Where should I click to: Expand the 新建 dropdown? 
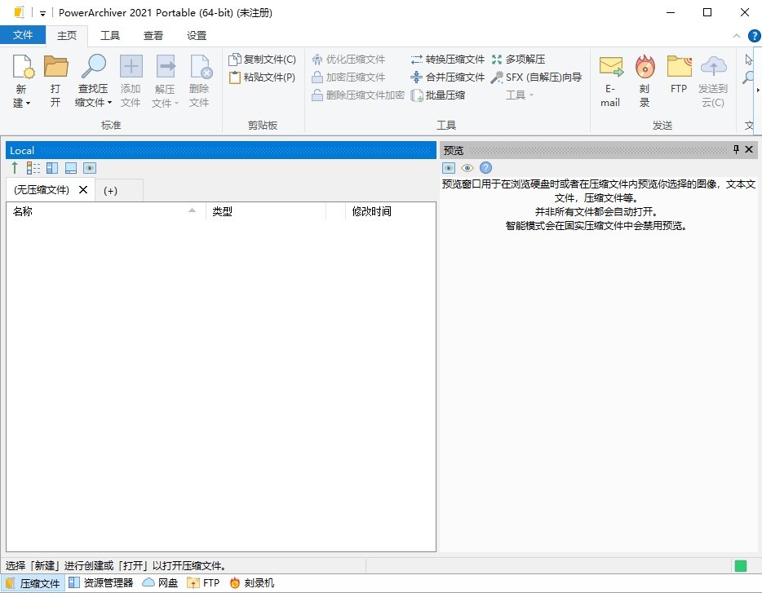pyautogui.click(x=22, y=78)
